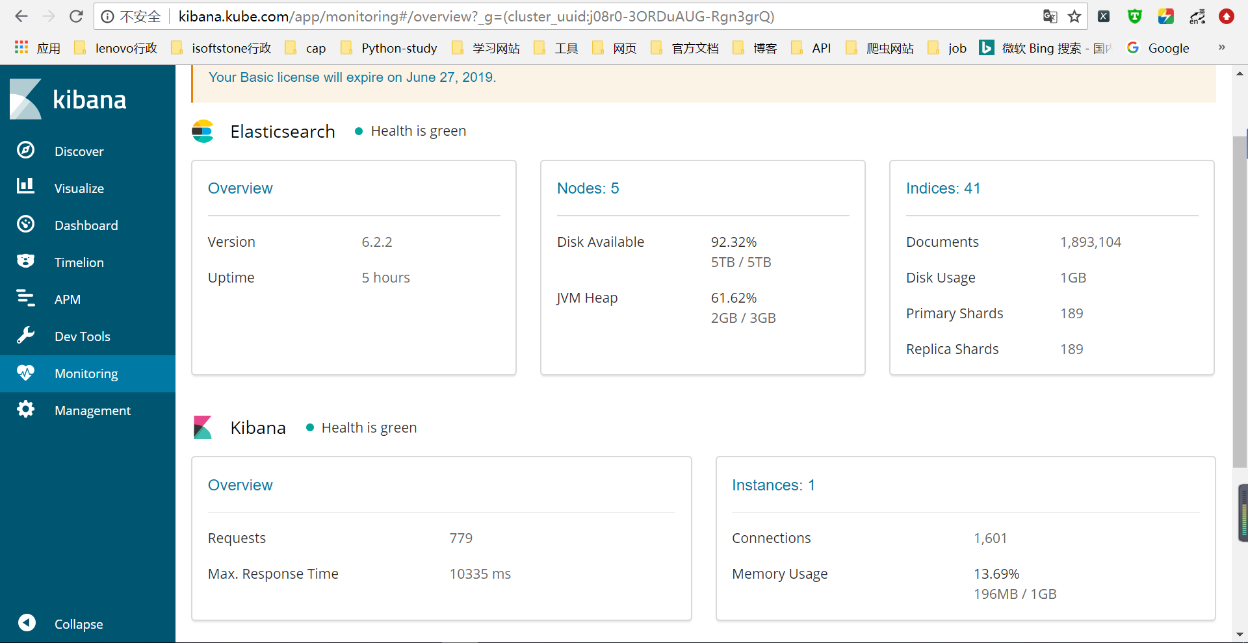Viewport: 1248px width, 643px height.
Task: Open the API bookmark folder
Action: pyautogui.click(x=811, y=48)
